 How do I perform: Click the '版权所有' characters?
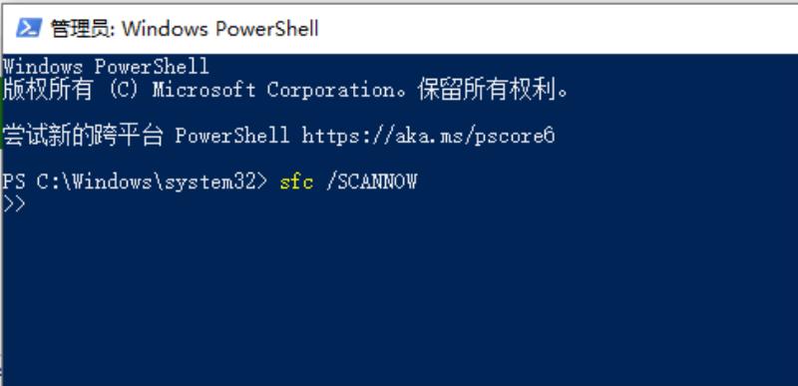point(47,91)
